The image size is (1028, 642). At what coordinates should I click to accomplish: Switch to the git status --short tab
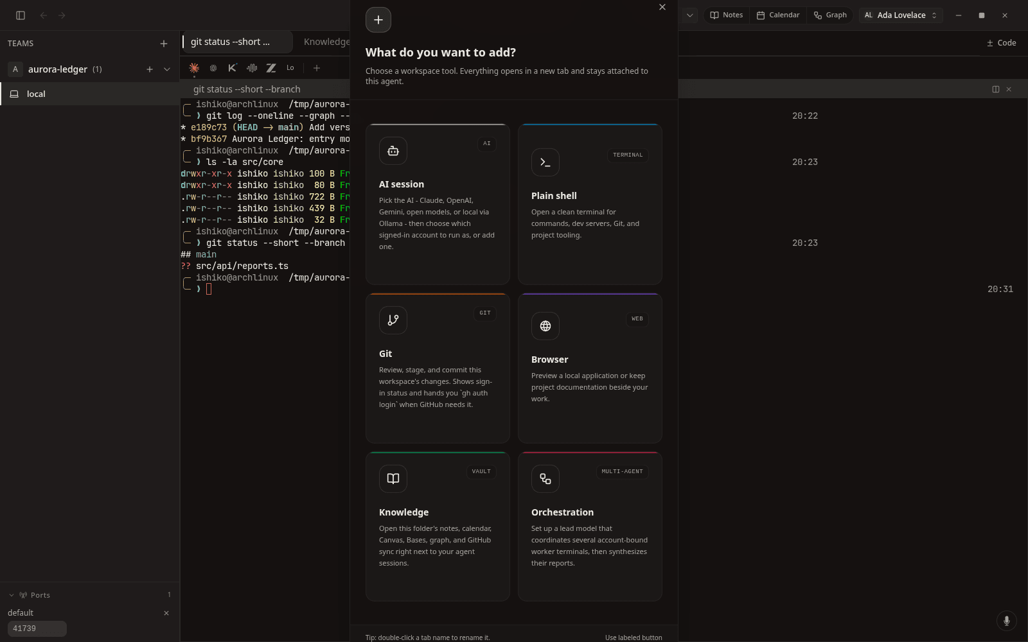coord(236,42)
